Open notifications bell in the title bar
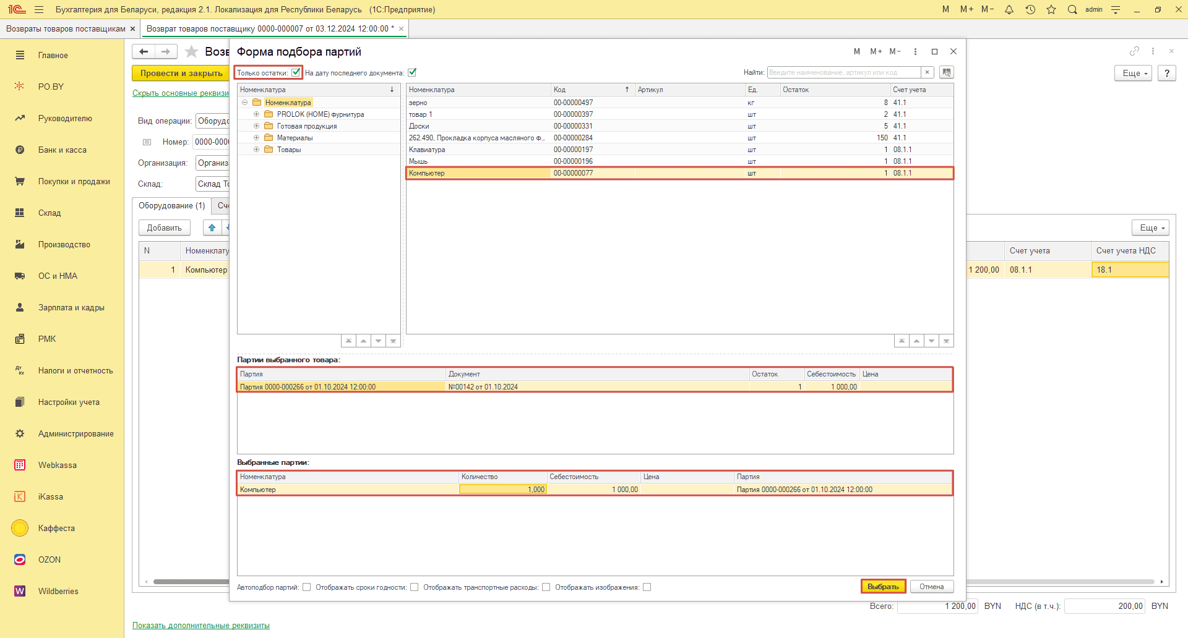1188x638 pixels. coord(1009,9)
